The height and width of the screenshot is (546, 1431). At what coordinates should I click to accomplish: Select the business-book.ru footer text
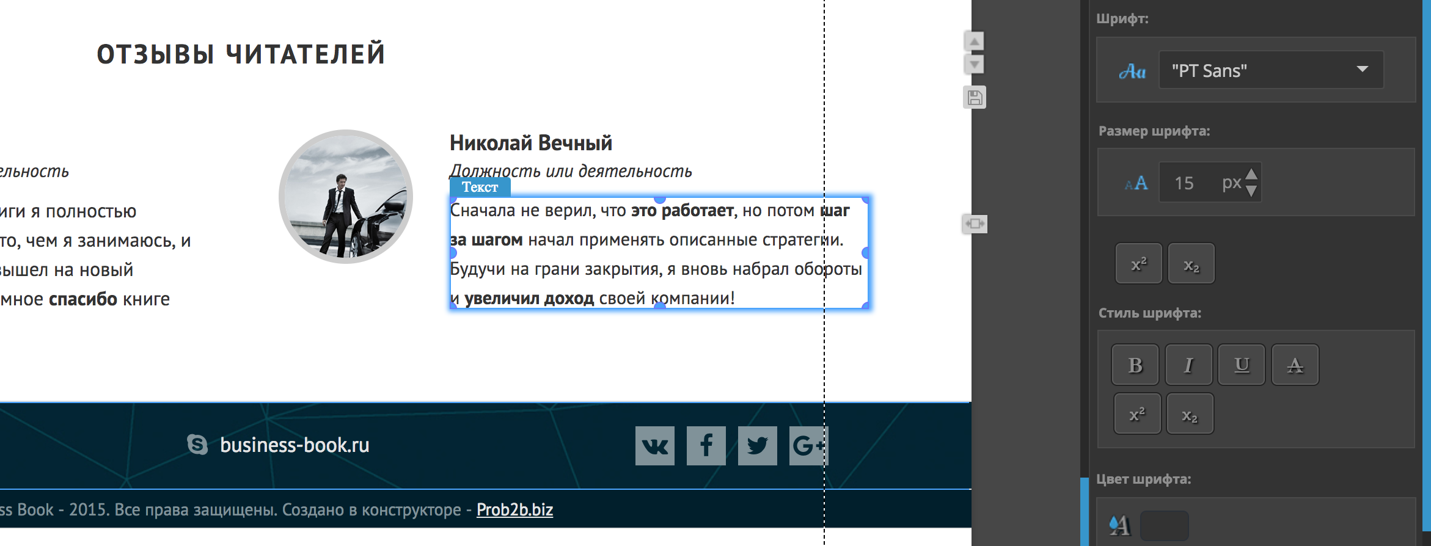(x=295, y=445)
